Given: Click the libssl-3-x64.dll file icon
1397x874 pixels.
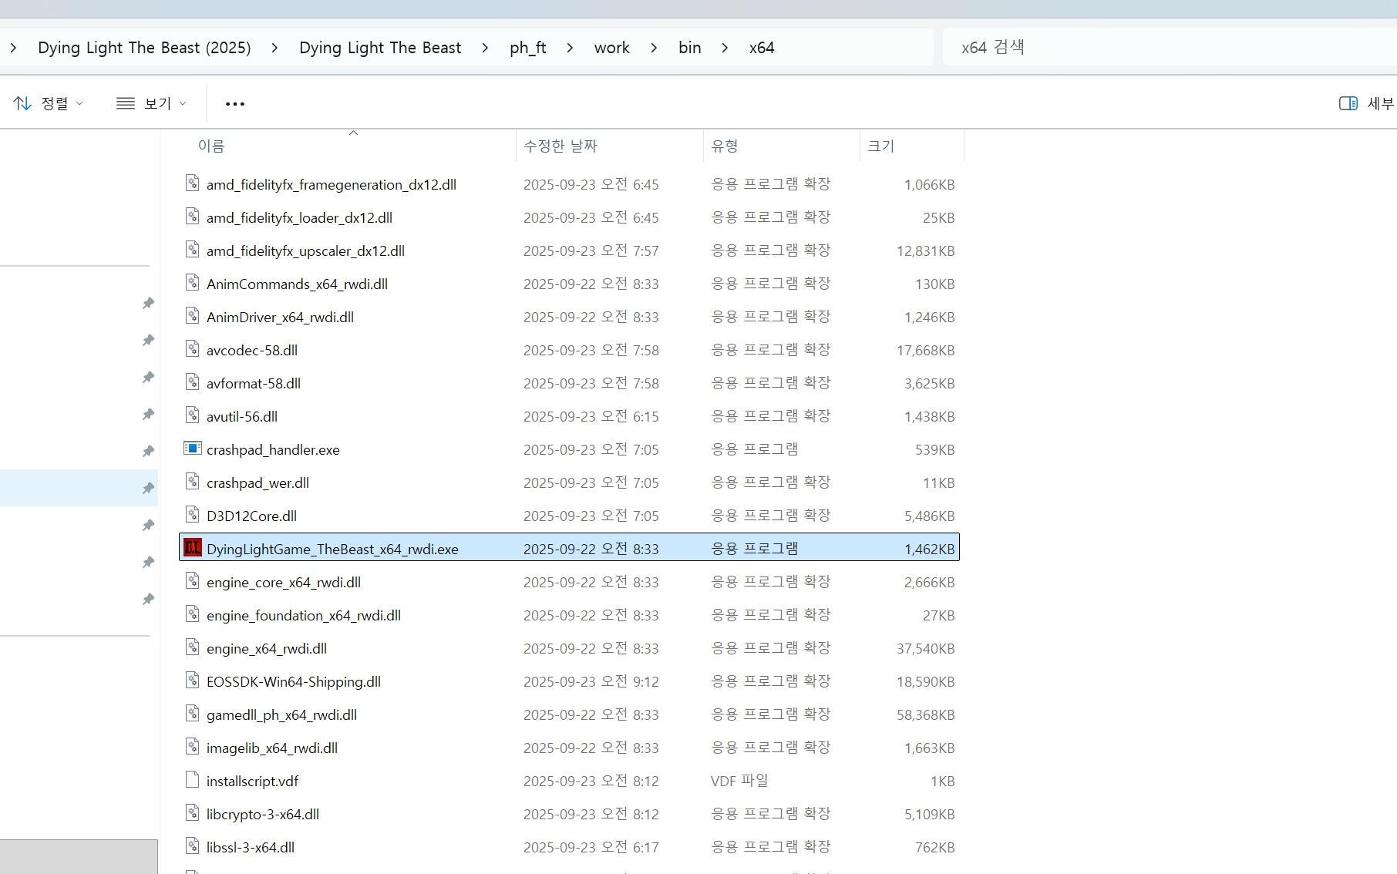Looking at the screenshot, I should point(192,846).
